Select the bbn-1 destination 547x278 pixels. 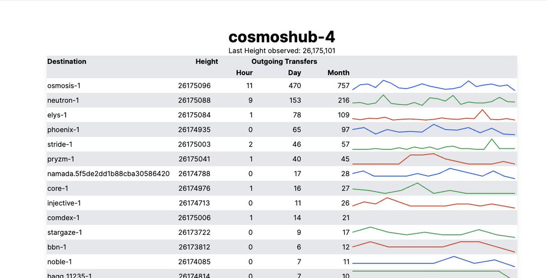(x=57, y=247)
